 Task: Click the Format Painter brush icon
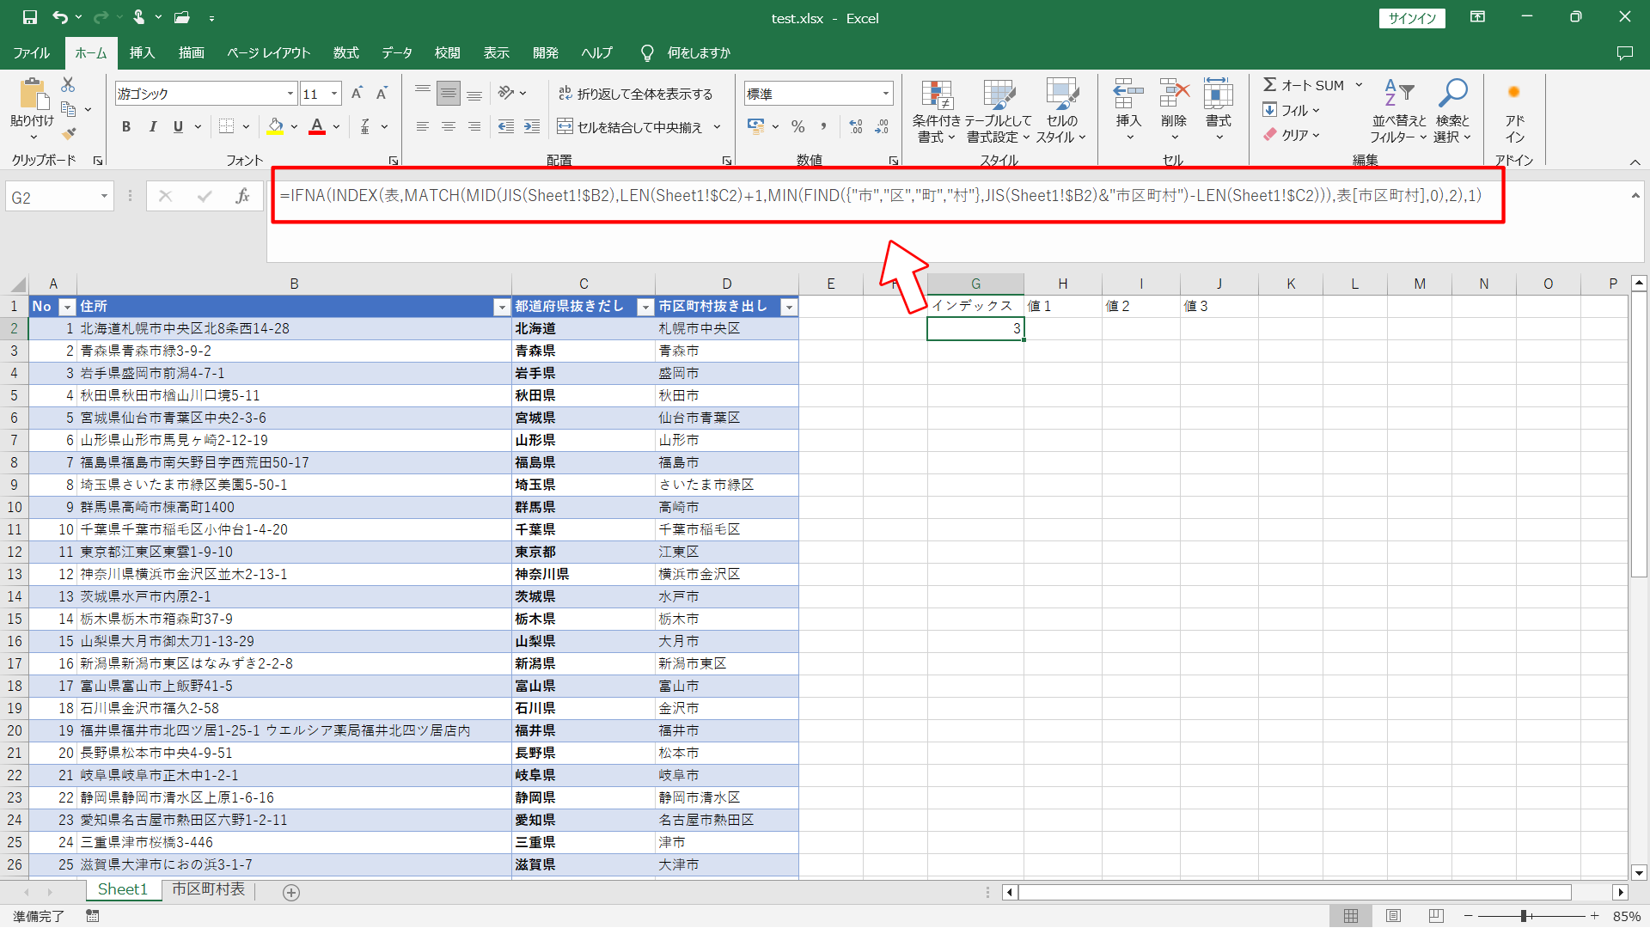click(x=69, y=133)
